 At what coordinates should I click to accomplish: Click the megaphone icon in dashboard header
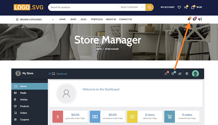point(179,74)
